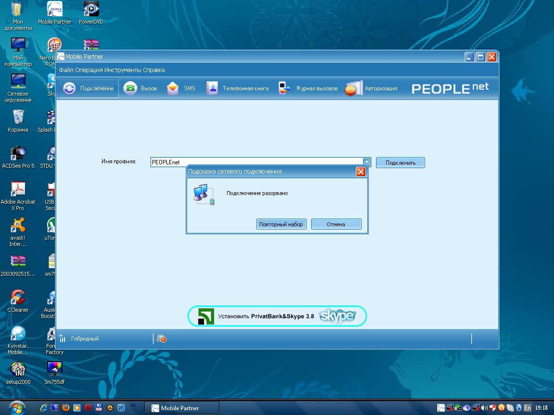Click the disconnected network status-bar icon
Image resolution: width=554 pixels, height=415 pixels.
pyautogui.click(x=162, y=339)
